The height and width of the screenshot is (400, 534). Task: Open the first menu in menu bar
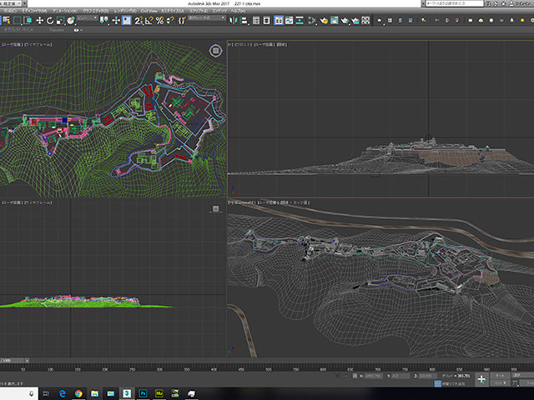pyautogui.click(x=10, y=11)
